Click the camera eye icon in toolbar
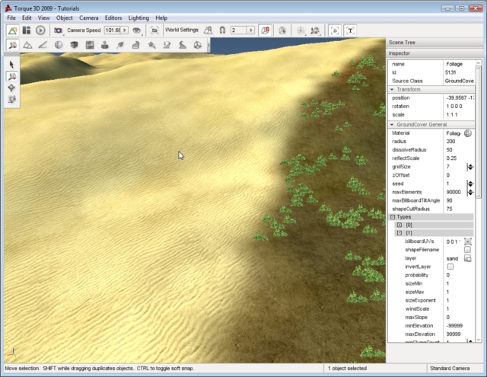Viewport: 487px width, 377px height. pos(137,30)
